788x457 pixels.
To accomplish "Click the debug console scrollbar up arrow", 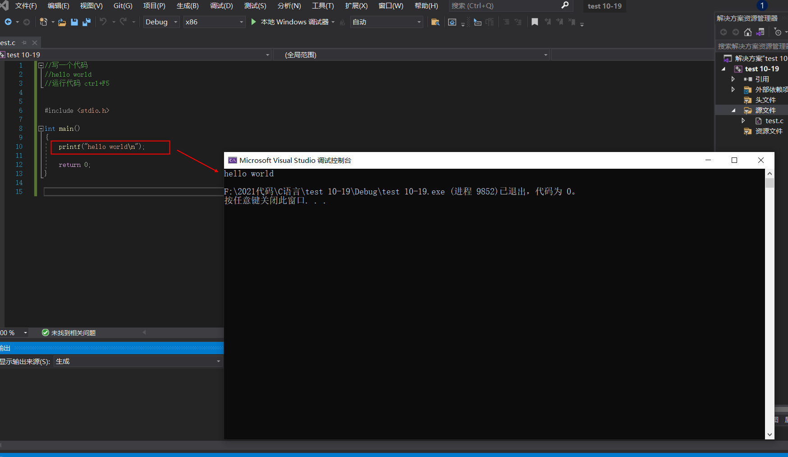I will click(770, 174).
